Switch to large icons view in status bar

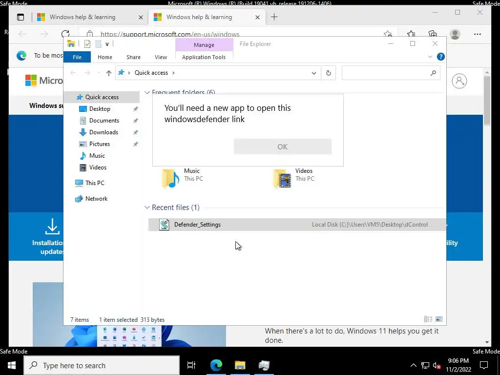[x=439, y=319]
